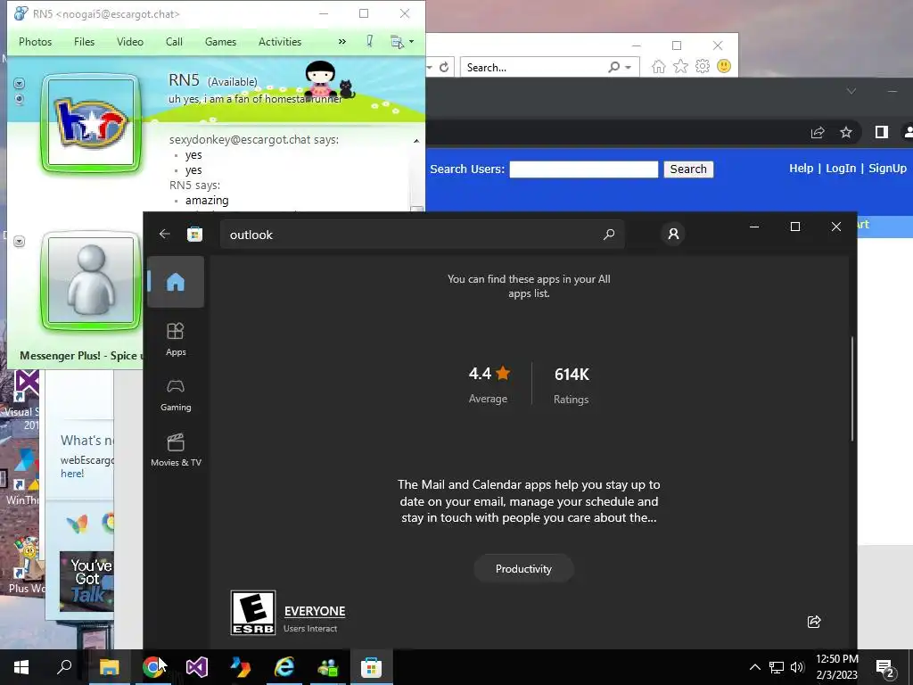
Task: Click webcam icon under contact picture arrow
Action: click(x=20, y=99)
